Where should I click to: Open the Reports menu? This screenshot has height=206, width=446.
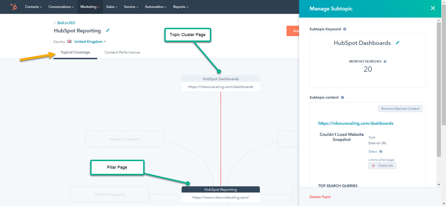coord(180,7)
